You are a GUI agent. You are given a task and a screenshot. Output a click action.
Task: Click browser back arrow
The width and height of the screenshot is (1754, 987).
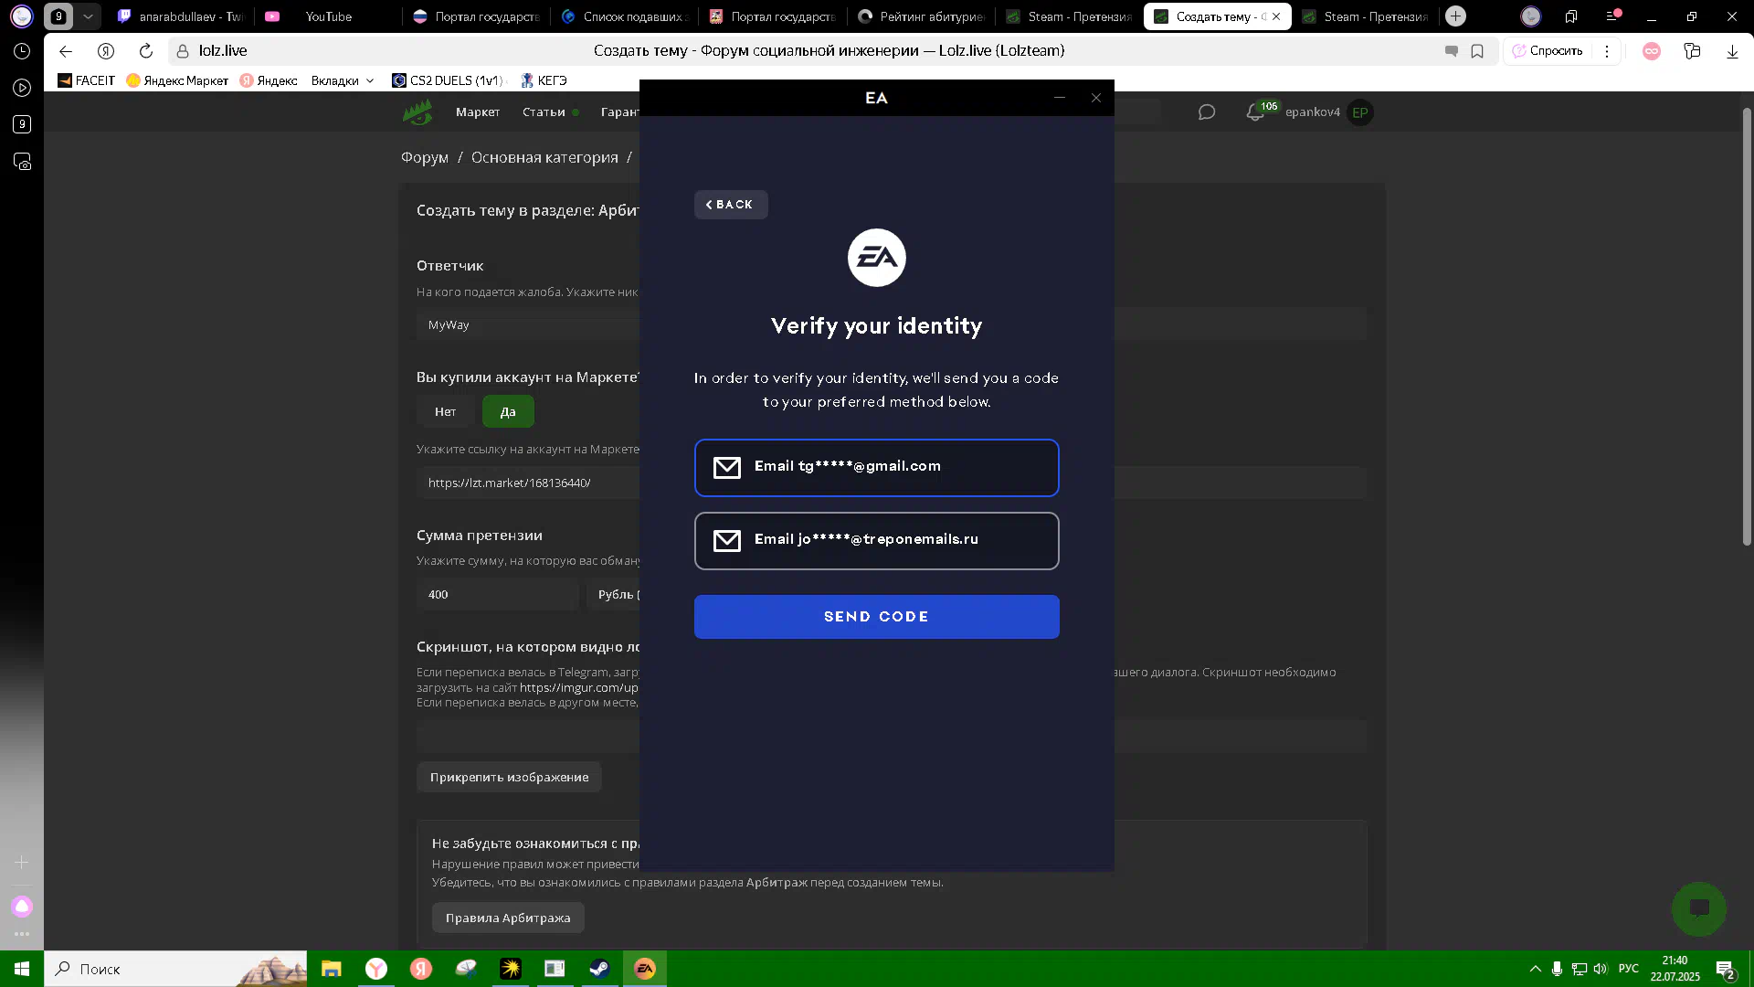pos(66,51)
